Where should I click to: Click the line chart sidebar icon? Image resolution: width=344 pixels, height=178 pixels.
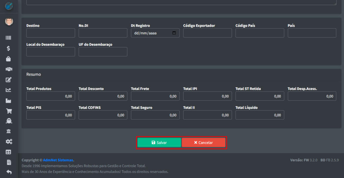tap(9, 90)
